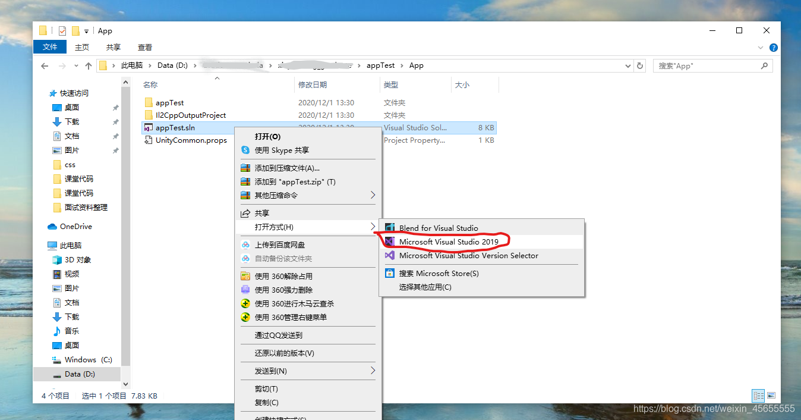801x420 pixels.
Task: Open OneDrive in navigation pane
Action: (x=76, y=226)
